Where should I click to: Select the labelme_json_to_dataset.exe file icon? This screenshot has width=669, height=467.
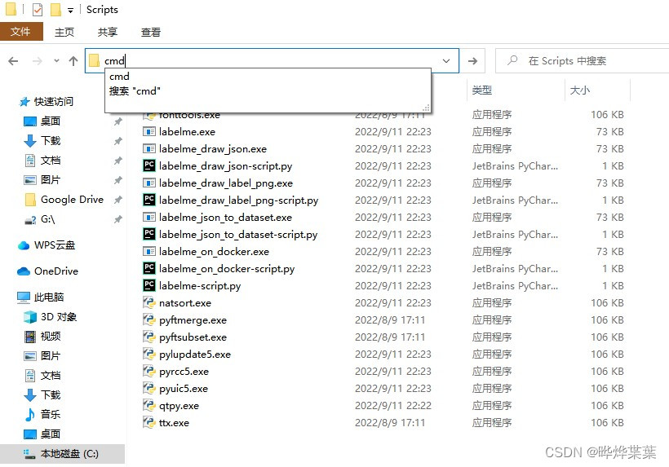coord(149,218)
